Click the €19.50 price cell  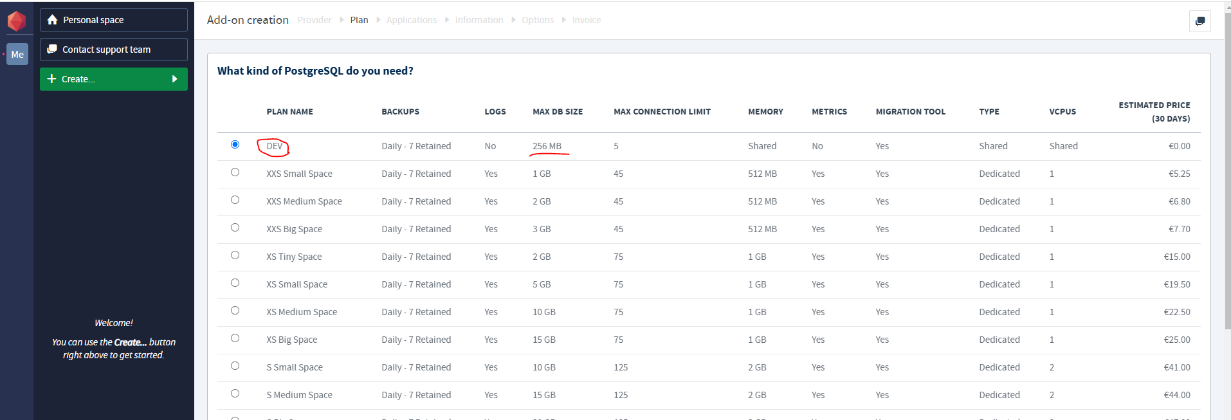(1177, 284)
